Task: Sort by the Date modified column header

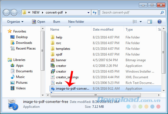Action: (103, 30)
